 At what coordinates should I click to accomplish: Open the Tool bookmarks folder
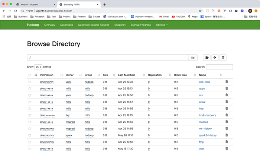click(x=52, y=17)
